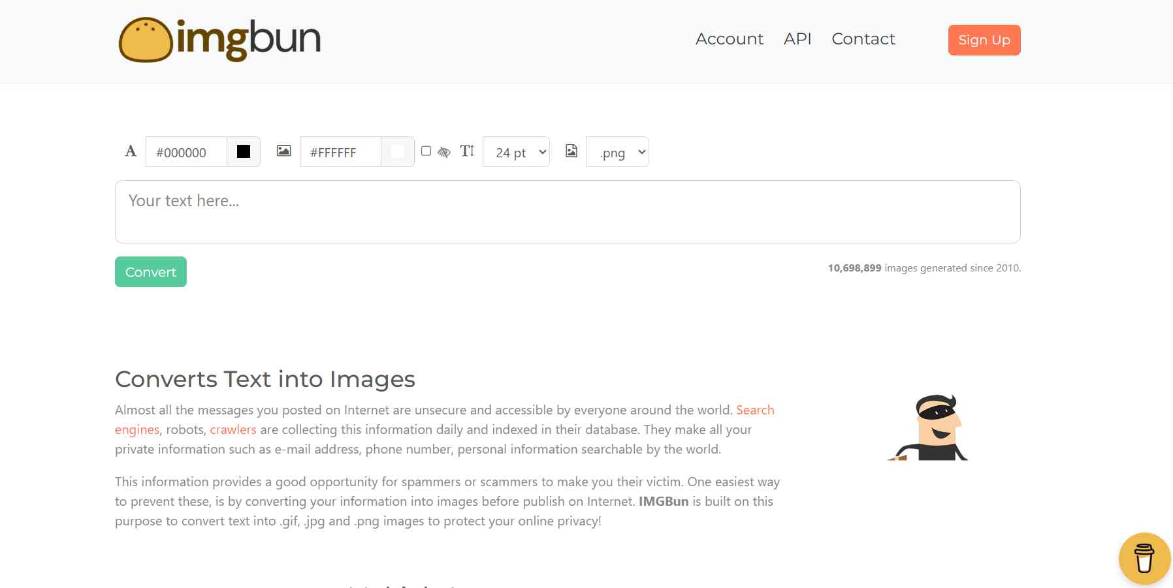The image size is (1173, 588).
Task: Open the .png format dropdown
Action: (x=617, y=152)
